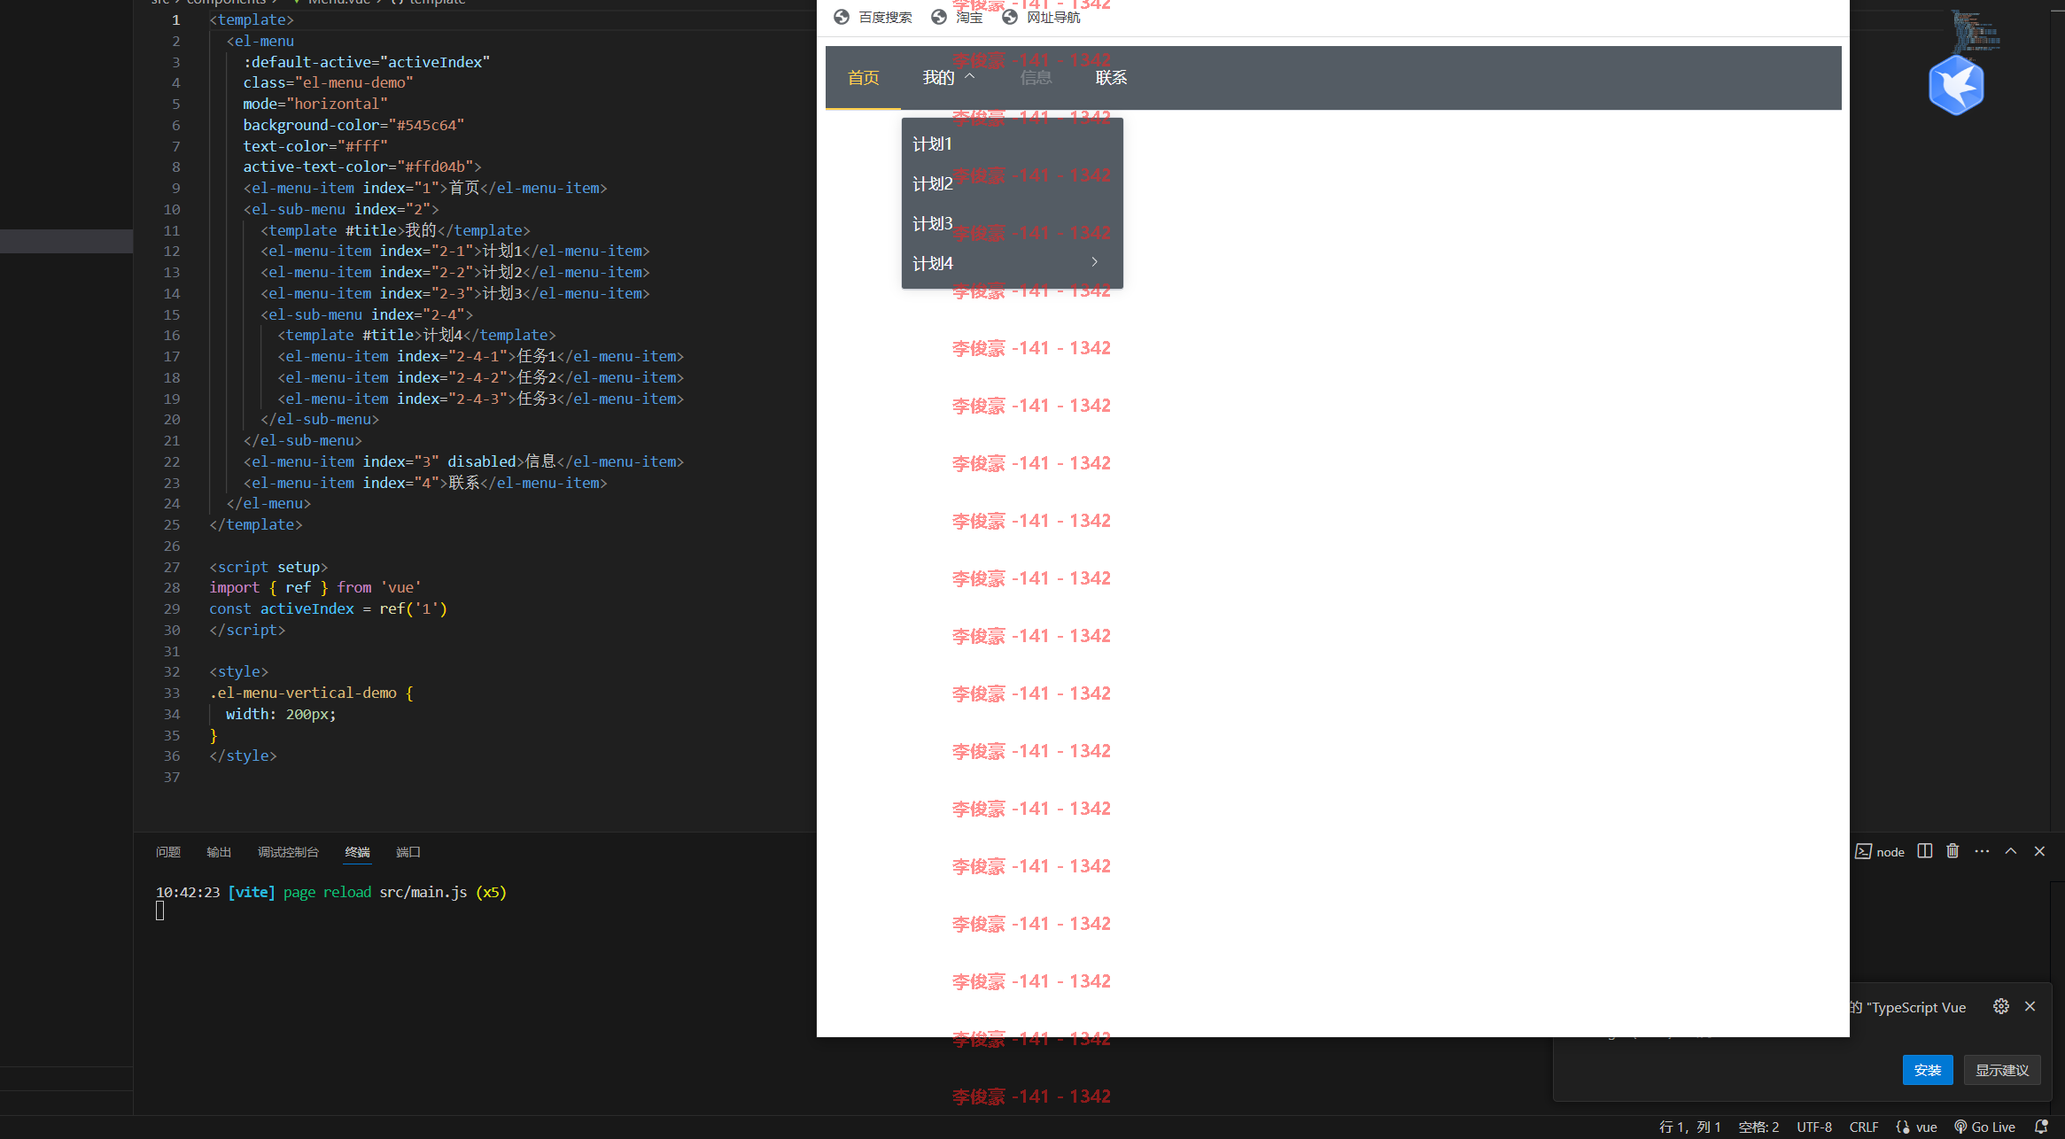Open notifications bell in status bar
2065x1139 pixels.
tap(2041, 1127)
